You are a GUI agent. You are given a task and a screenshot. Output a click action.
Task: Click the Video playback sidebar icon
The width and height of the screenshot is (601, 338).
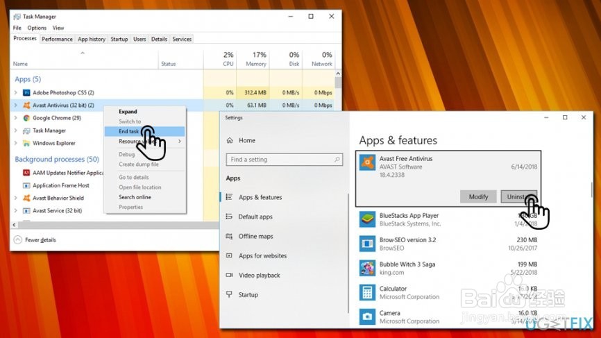(x=229, y=275)
